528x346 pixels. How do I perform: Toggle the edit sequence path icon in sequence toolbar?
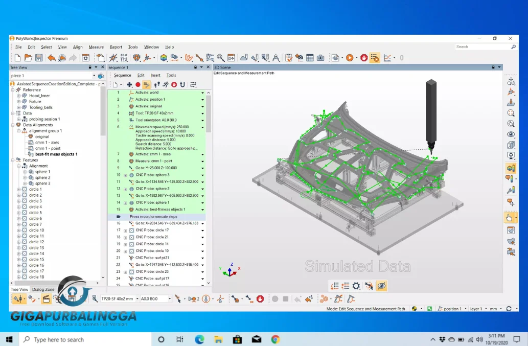click(x=147, y=84)
